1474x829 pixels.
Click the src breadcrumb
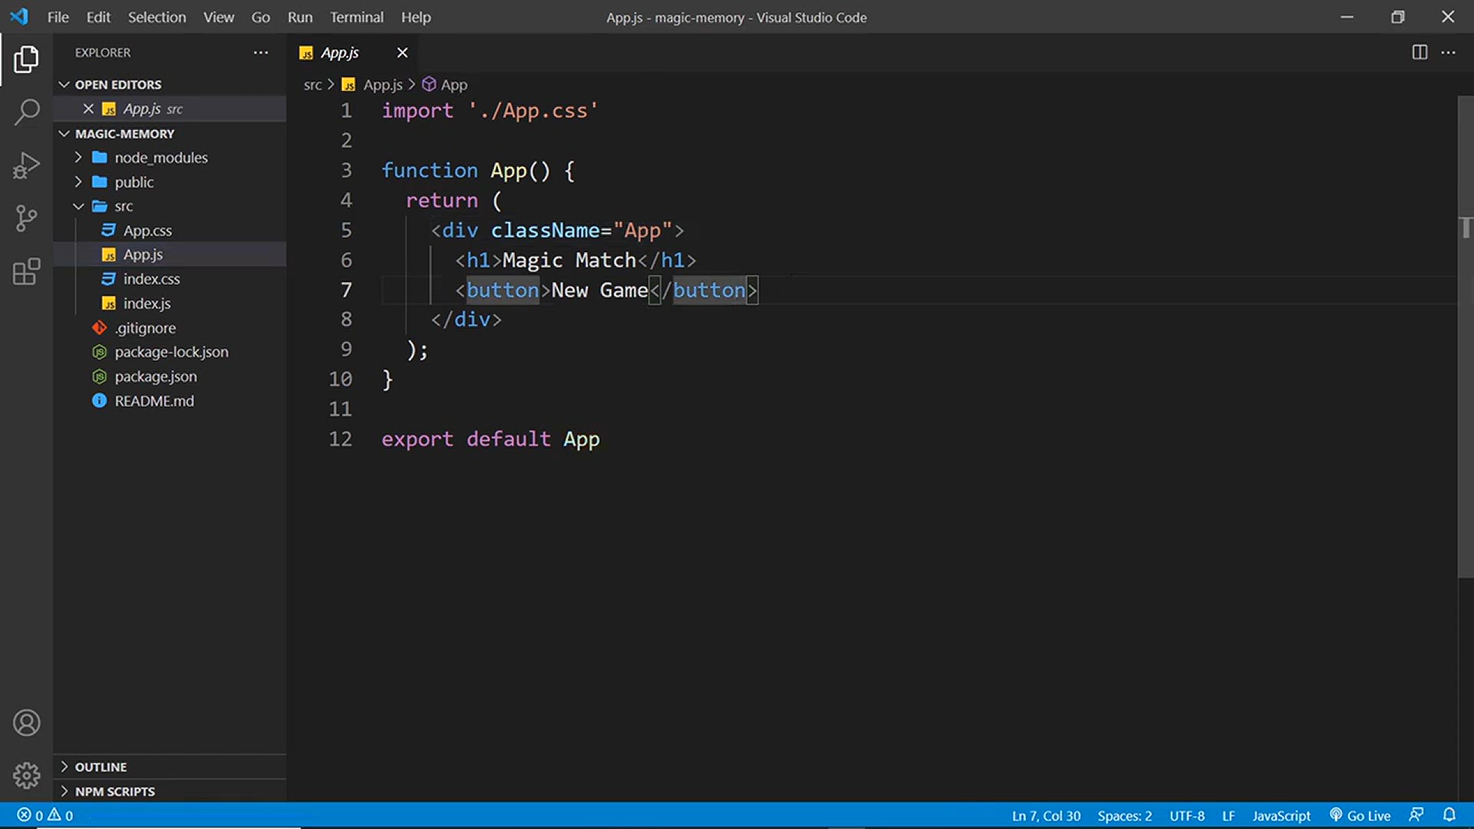coord(312,84)
